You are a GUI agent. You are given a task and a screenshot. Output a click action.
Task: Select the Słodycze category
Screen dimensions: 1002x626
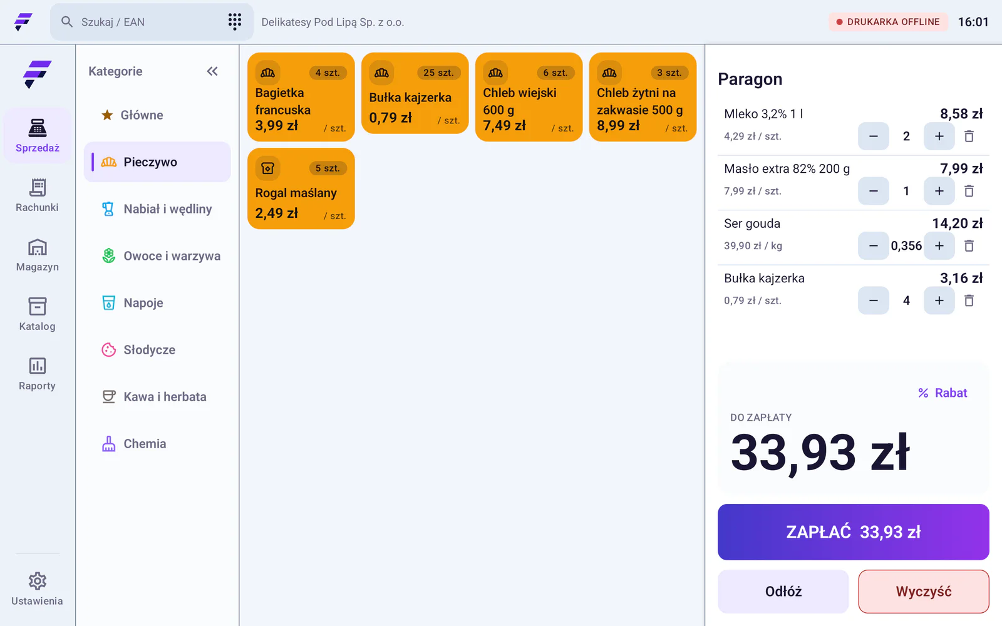(x=157, y=350)
